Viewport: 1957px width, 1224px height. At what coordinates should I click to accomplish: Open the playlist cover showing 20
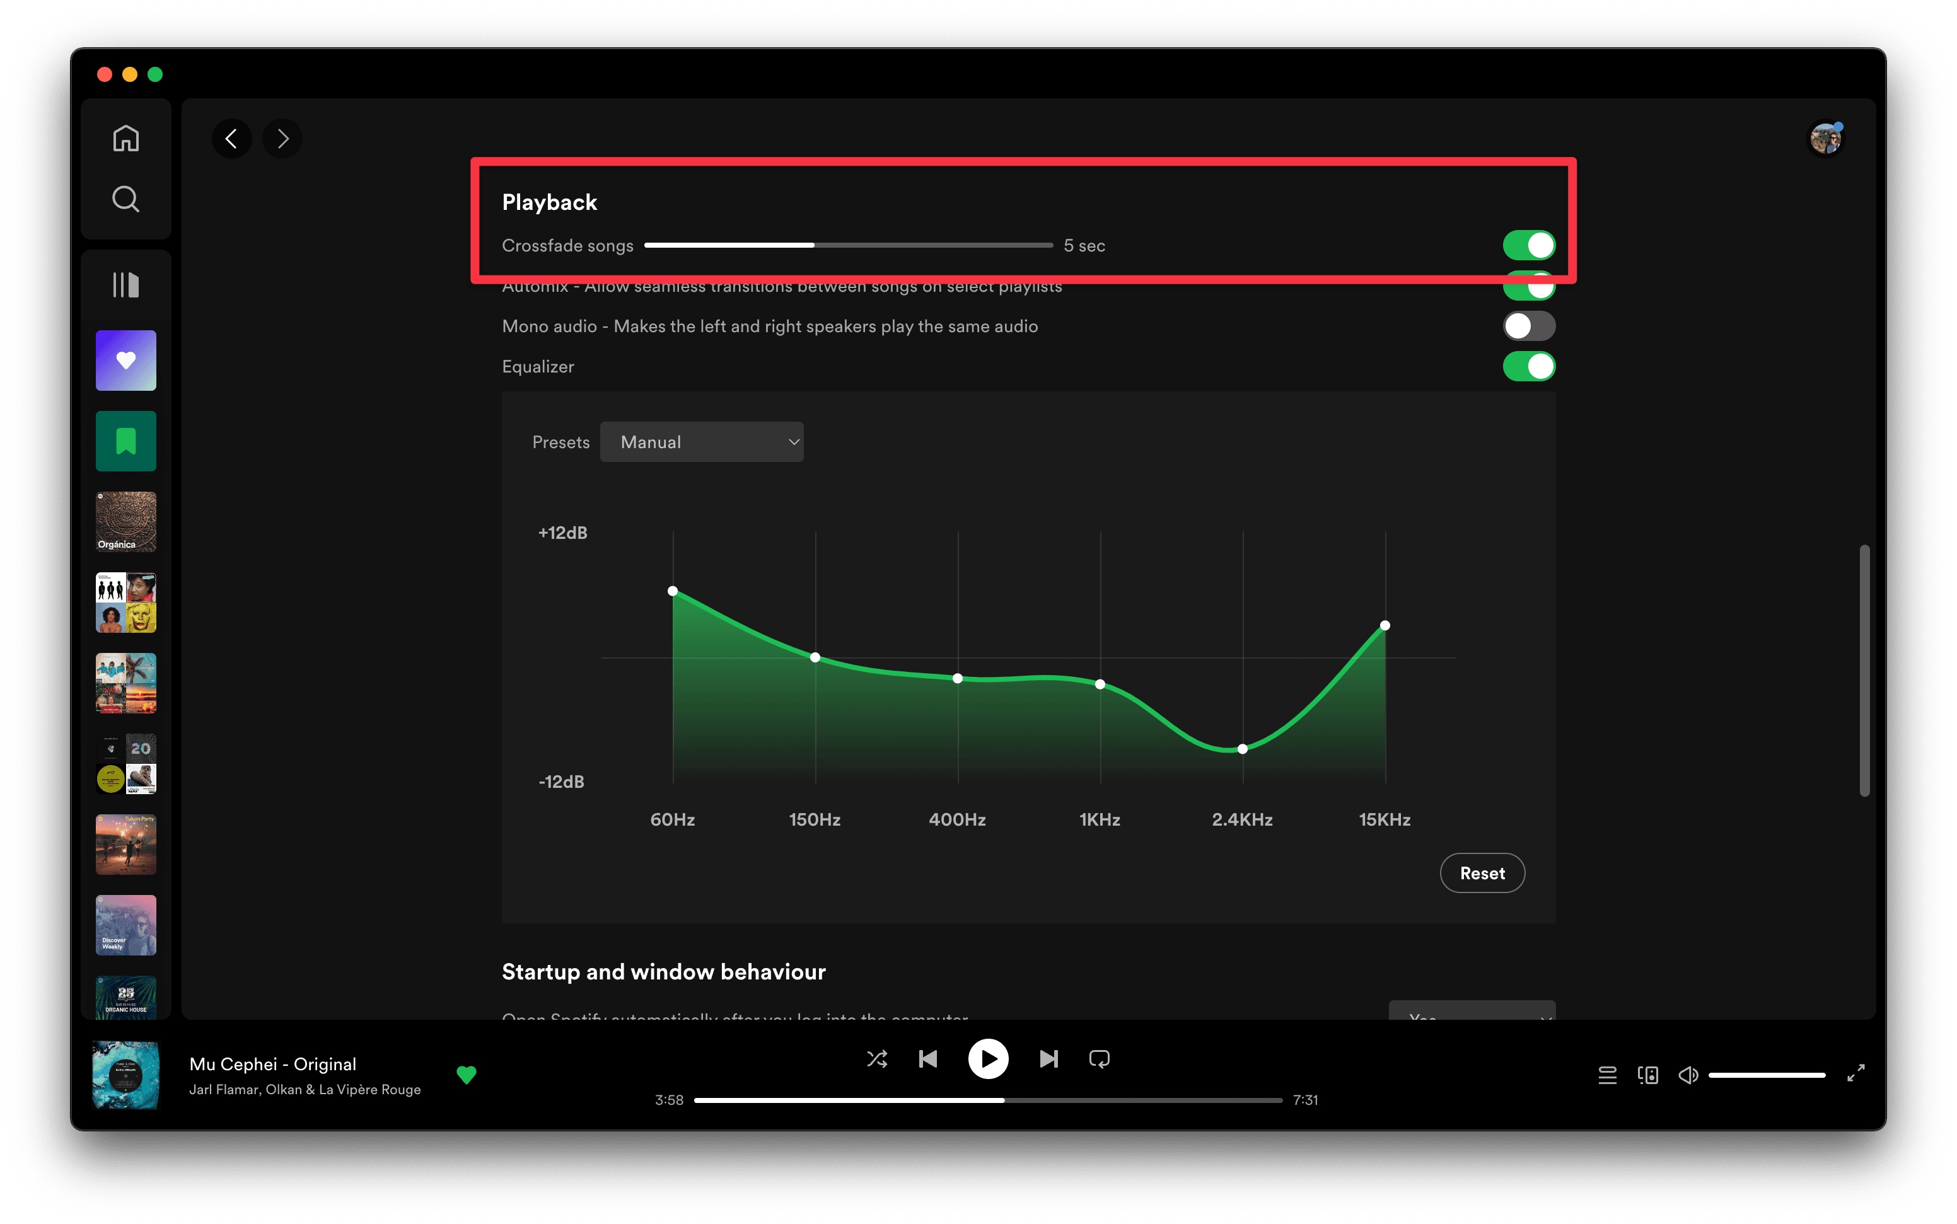pyautogui.click(x=125, y=763)
